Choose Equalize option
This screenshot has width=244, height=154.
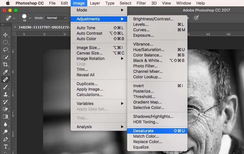(157, 147)
